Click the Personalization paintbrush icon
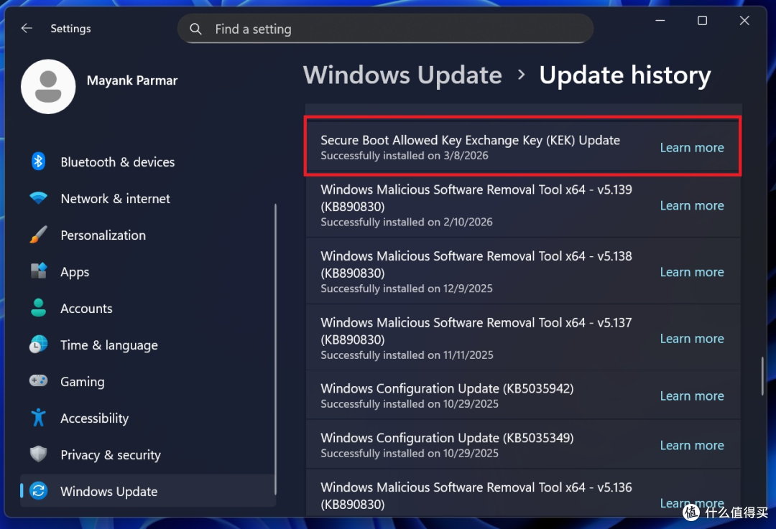The height and width of the screenshot is (529, 776). [39, 235]
